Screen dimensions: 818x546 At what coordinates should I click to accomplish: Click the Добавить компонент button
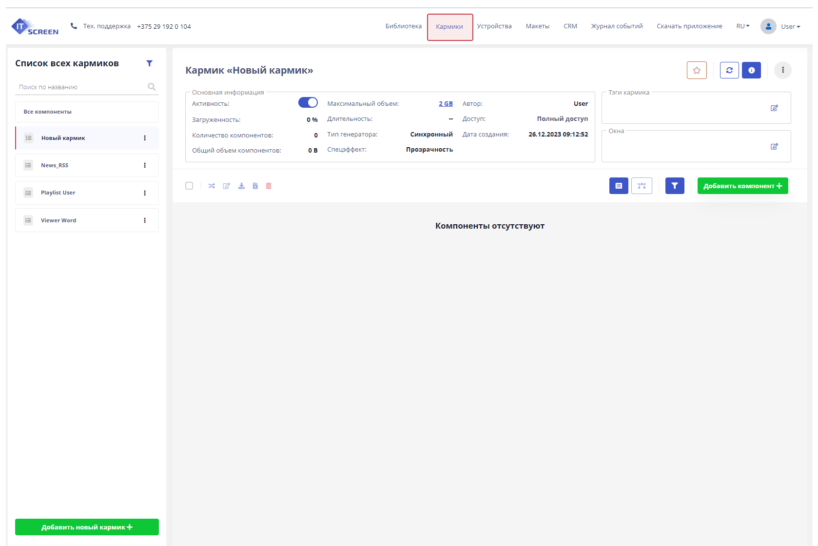742,186
